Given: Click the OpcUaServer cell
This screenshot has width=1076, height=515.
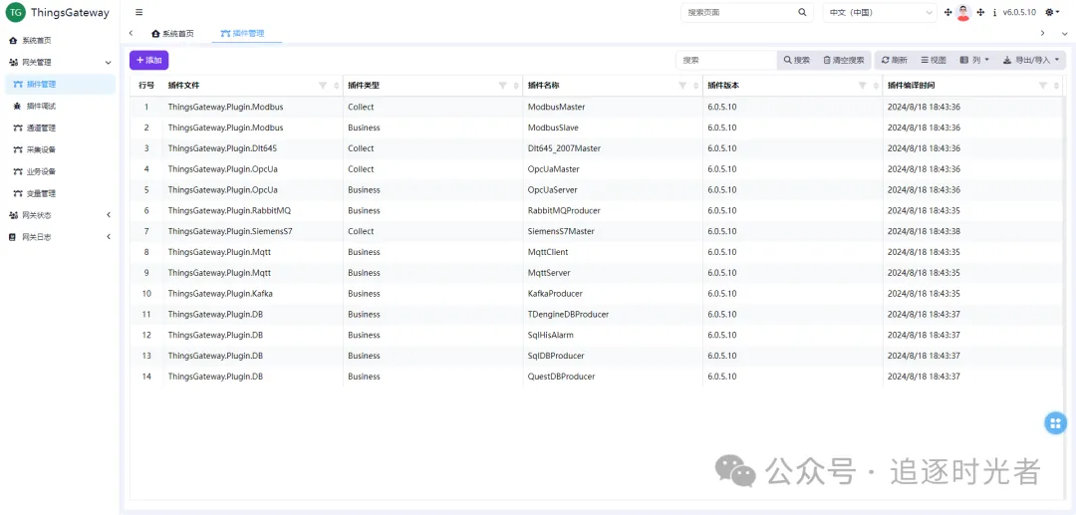Looking at the screenshot, I should [613, 190].
